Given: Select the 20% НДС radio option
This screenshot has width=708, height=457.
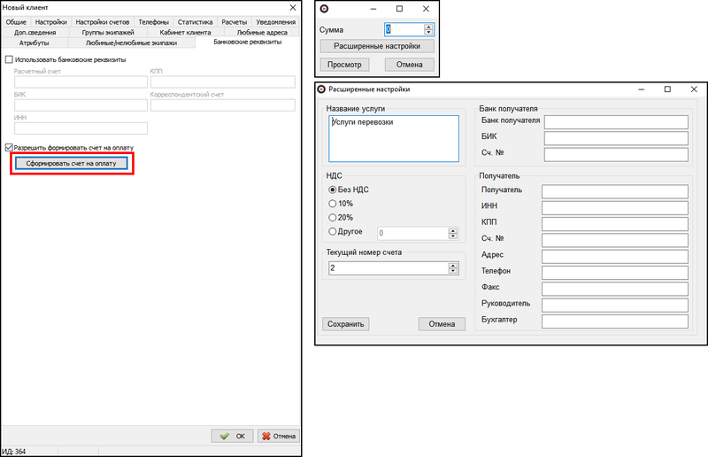Looking at the screenshot, I should (333, 217).
